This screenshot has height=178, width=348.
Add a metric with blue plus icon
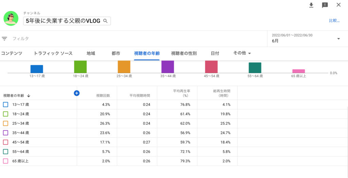click(76, 93)
